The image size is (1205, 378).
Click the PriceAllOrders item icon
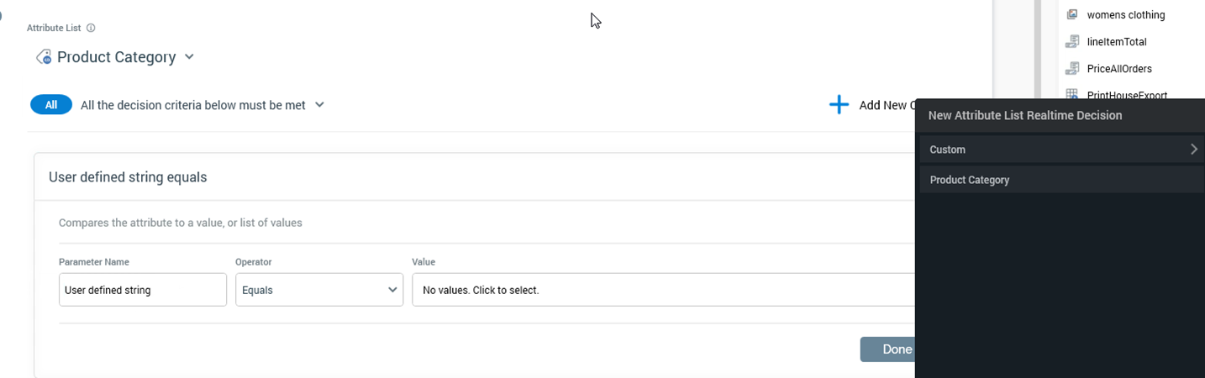(1072, 68)
